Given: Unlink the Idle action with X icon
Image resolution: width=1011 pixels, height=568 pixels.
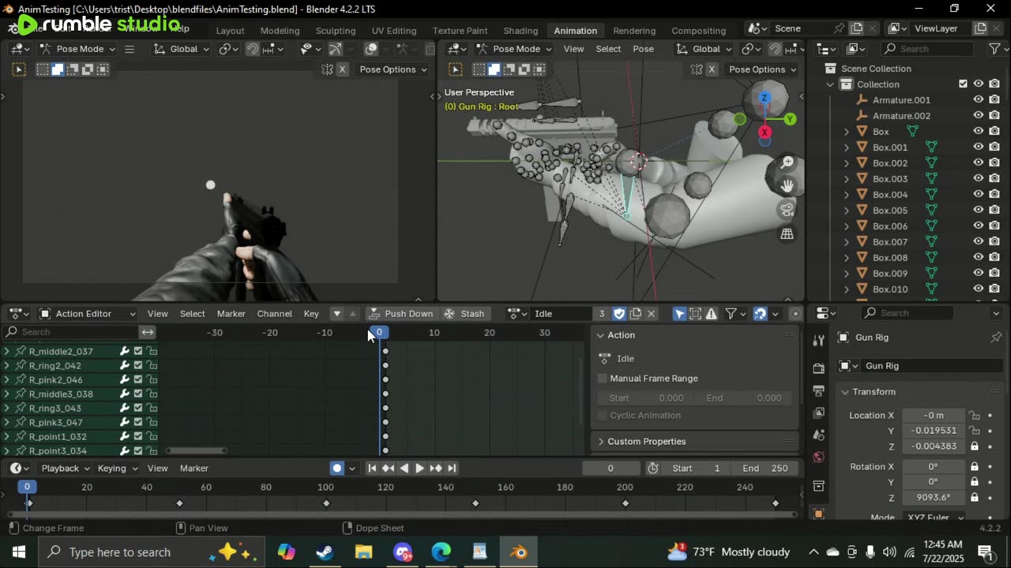Looking at the screenshot, I should (651, 313).
